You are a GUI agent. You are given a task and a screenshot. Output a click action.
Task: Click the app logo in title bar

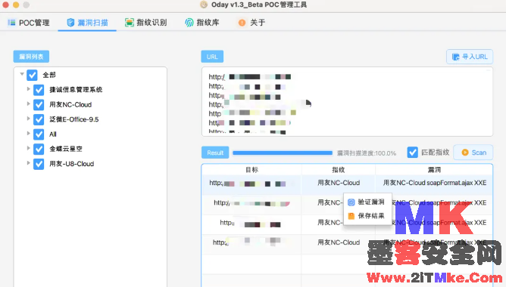pos(204,5)
